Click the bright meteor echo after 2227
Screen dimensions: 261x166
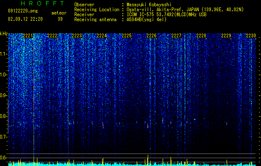coord(195,119)
